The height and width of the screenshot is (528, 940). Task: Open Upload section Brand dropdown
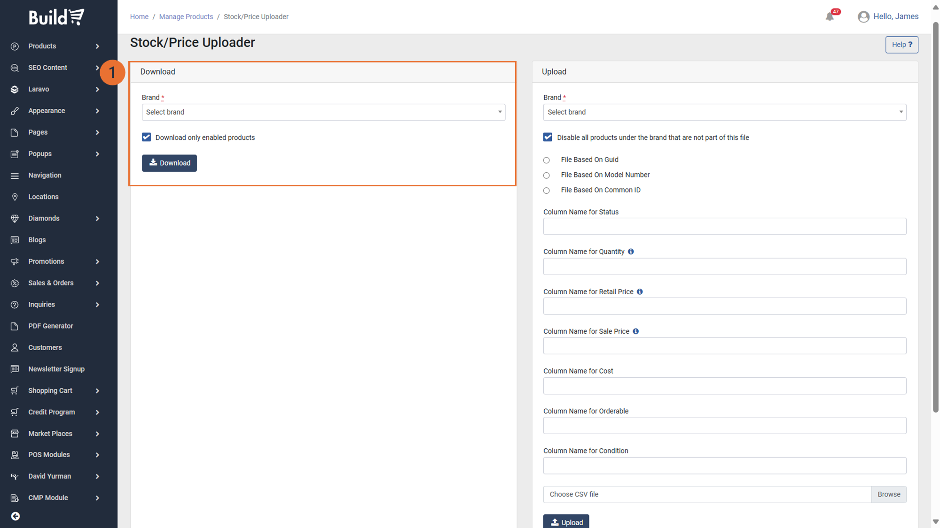(724, 112)
